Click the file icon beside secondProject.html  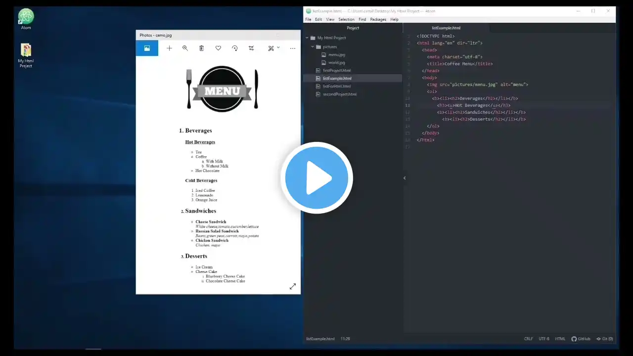318,94
